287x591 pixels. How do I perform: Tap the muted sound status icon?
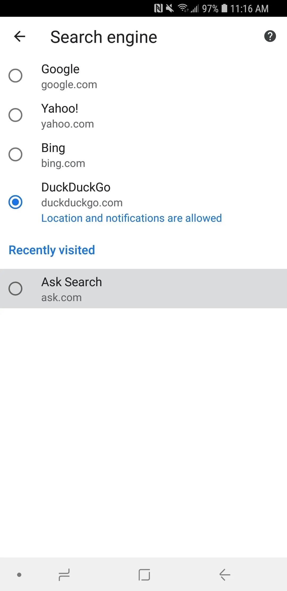point(170,9)
